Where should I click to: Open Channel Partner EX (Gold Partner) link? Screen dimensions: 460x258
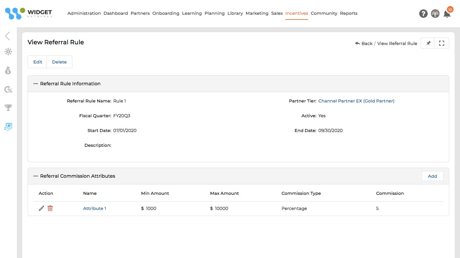point(356,101)
